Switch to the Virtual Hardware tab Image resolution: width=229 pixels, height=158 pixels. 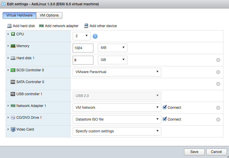[x=20, y=15]
